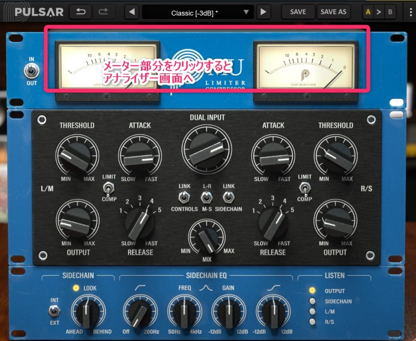Image resolution: width=416 pixels, height=341 pixels.
Task: Click the redo arrow button
Action: point(104,12)
